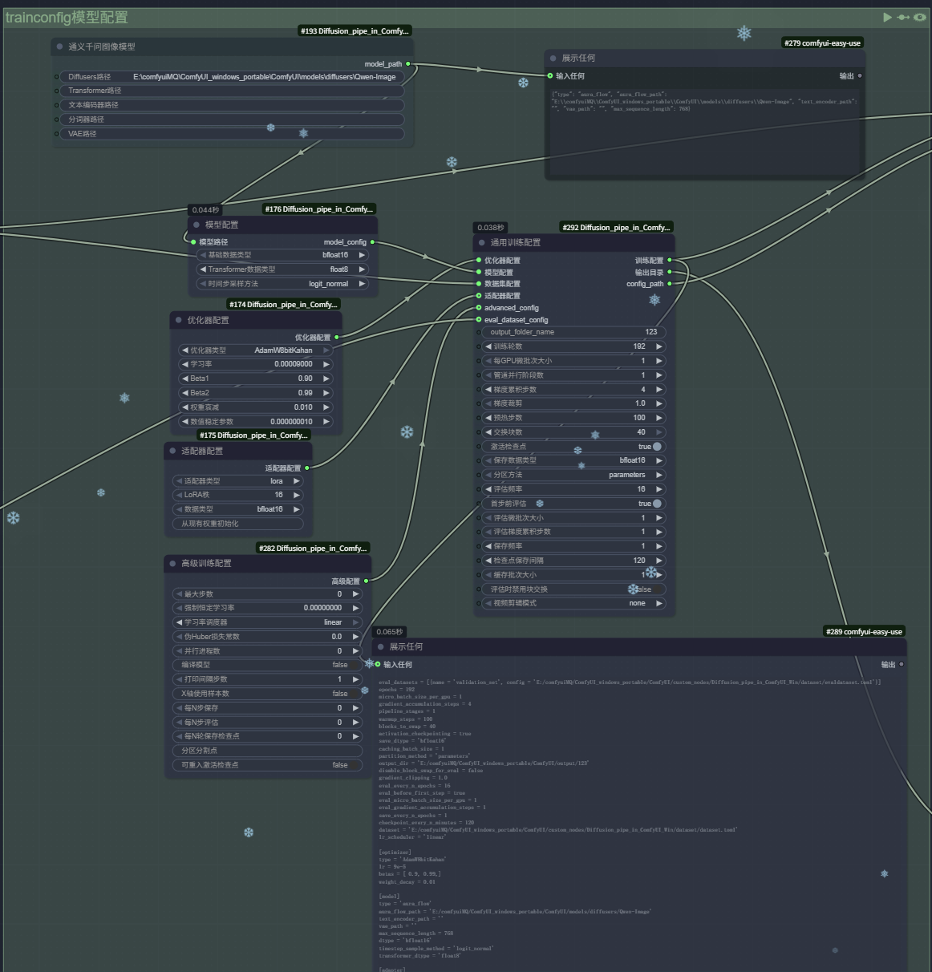Open 保存数据类型 bfloat16 combo
Image resolution: width=932 pixels, height=972 pixels.
573,460
